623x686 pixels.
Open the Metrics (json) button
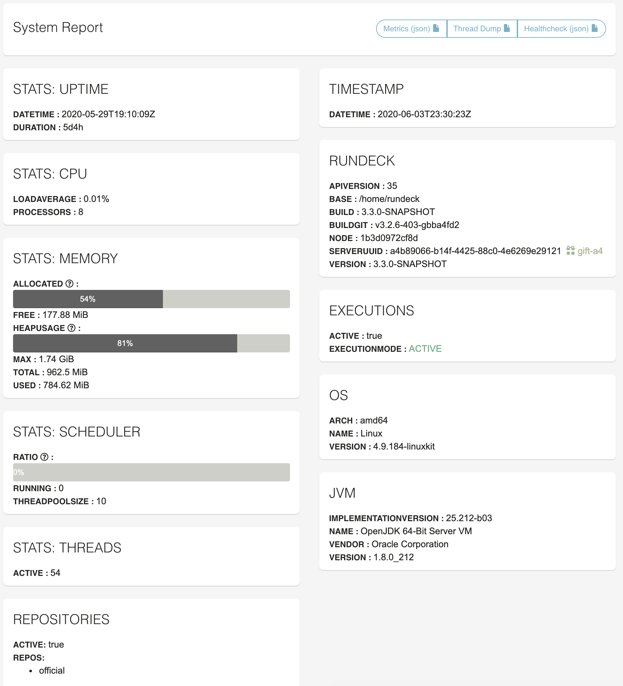411,29
